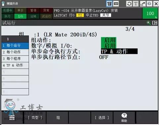Image resolution: width=159 pixels, height=125 pixels.
Task: Close the teach pendant window
Action: 156,4
